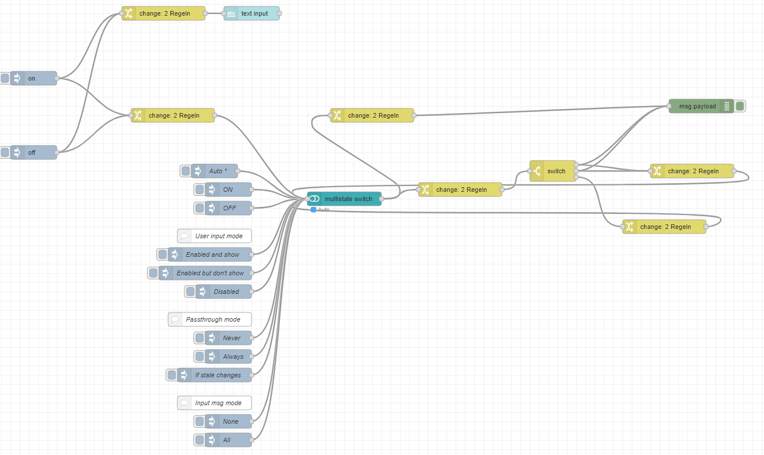Click shuffle icon of lowest-right change node
The height and width of the screenshot is (455, 764).
click(x=630, y=227)
